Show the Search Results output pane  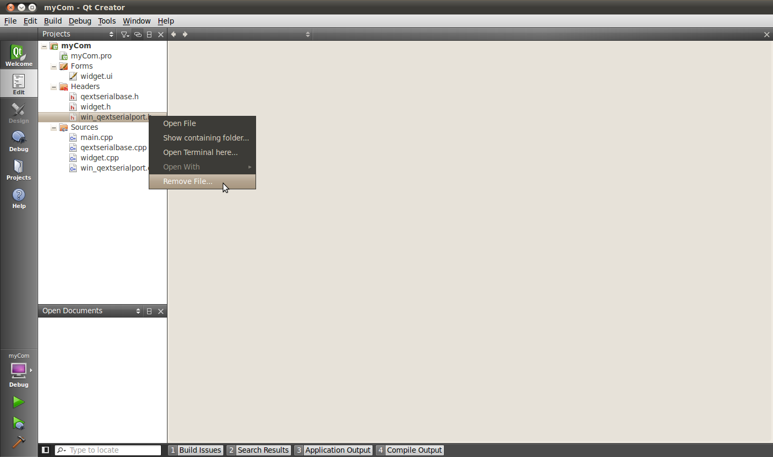click(259, 450)
